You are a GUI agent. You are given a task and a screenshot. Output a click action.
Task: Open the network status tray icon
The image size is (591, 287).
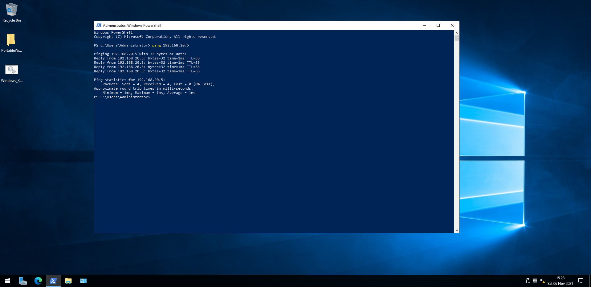click(543, 281)
